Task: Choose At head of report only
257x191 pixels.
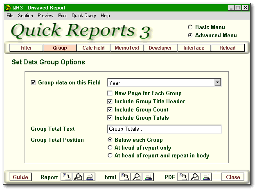Action: [x=110, y=148]
